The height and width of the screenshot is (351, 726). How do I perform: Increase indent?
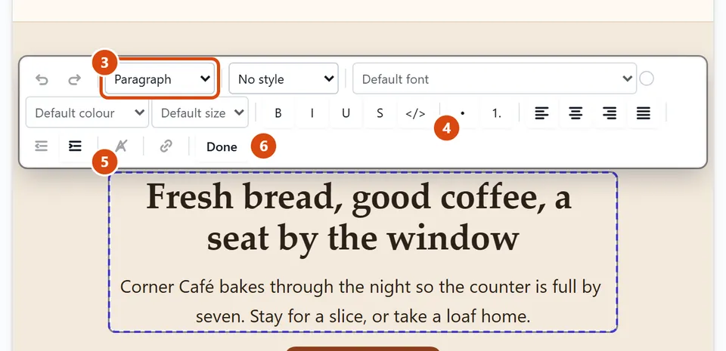coord(75,146)
